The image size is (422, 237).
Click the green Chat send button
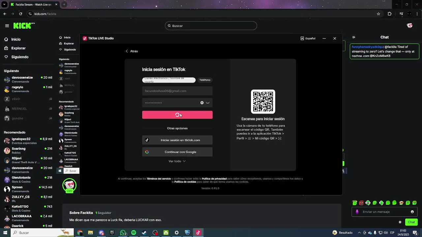coord(411,222)
